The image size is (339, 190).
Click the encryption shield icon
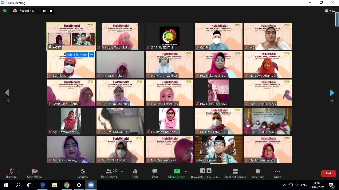point(5,11)
